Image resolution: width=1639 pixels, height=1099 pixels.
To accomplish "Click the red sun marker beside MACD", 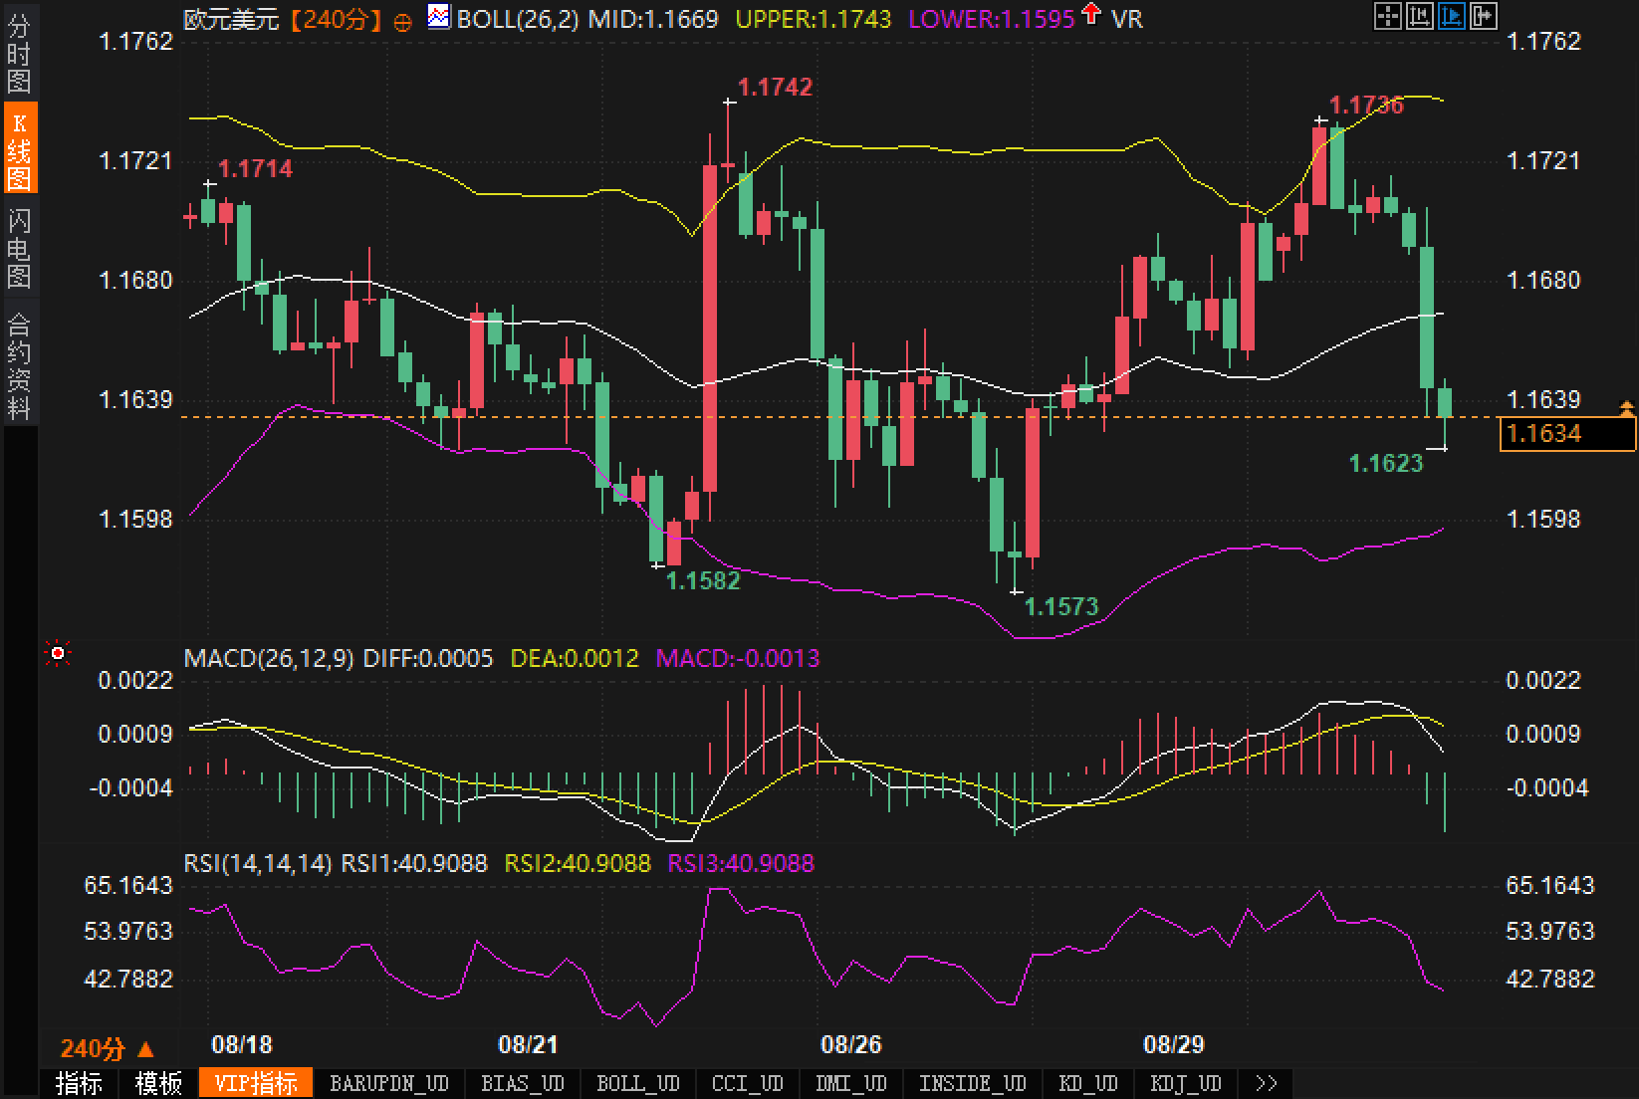I will 58,654.
